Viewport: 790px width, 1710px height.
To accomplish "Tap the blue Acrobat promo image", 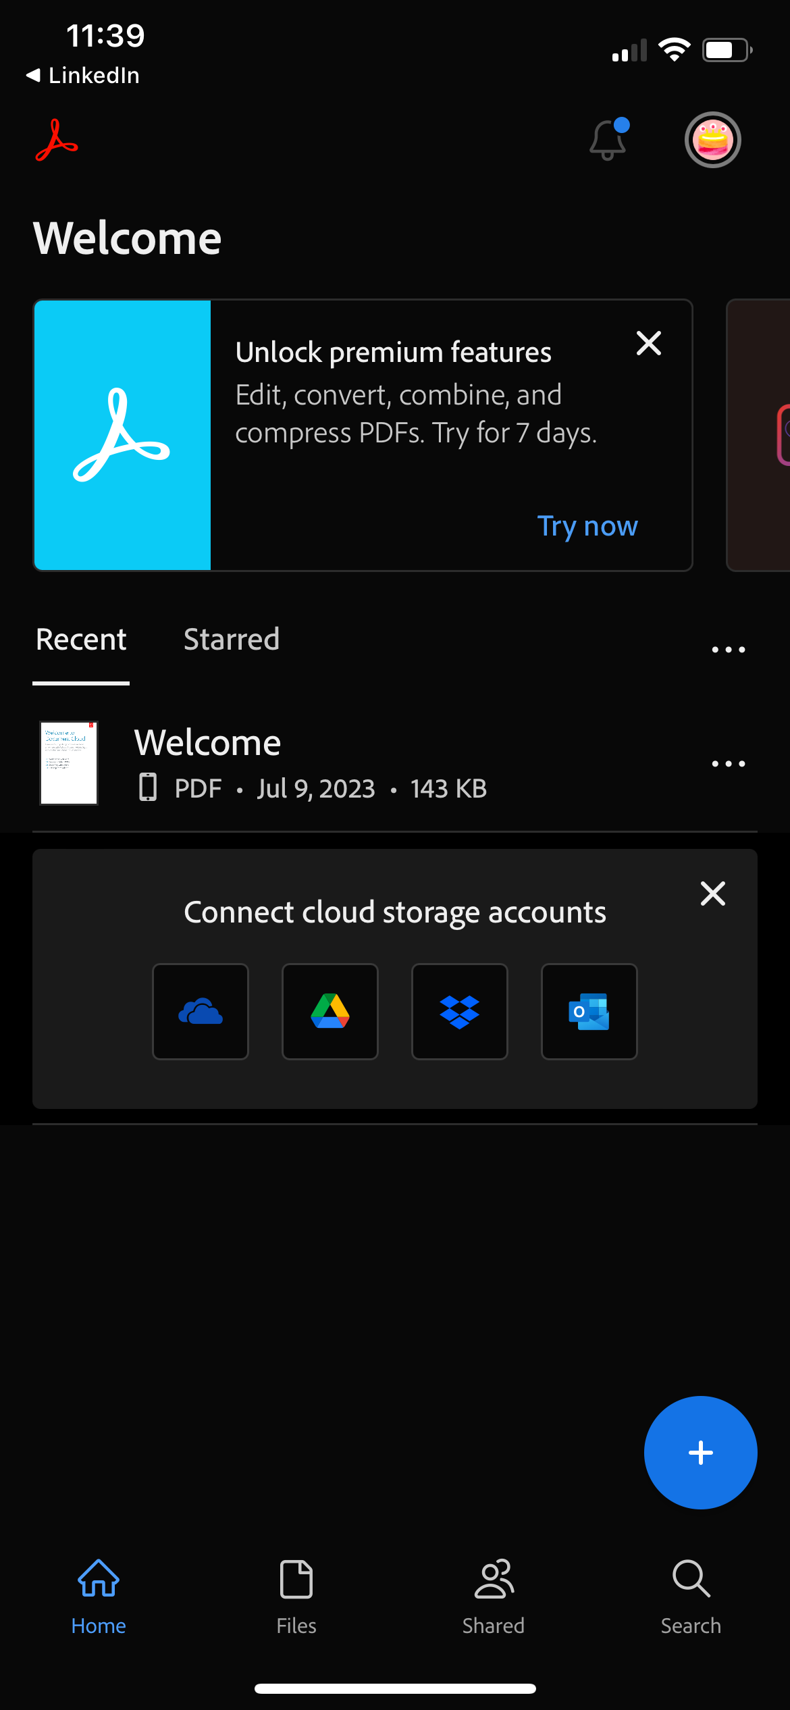I will [x=122, y=436].
